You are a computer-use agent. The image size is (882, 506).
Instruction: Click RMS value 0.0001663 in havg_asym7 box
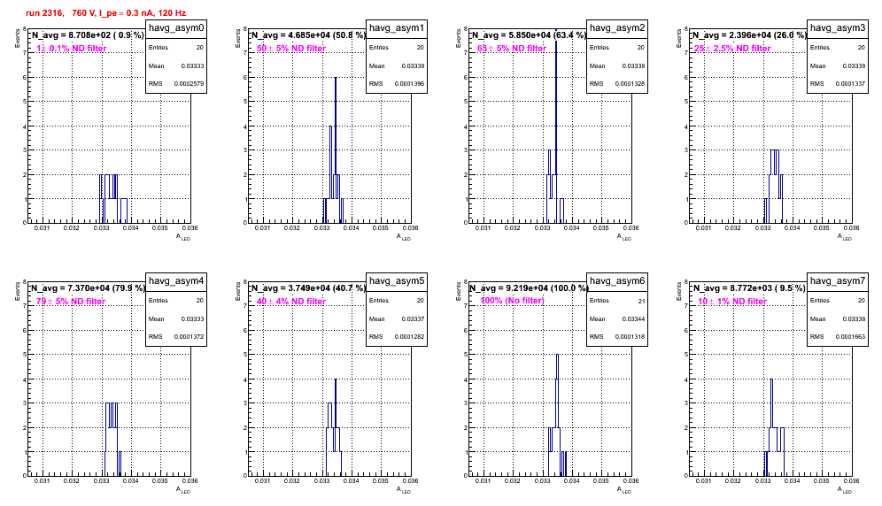pyautogui.click(x=852, y=337)
